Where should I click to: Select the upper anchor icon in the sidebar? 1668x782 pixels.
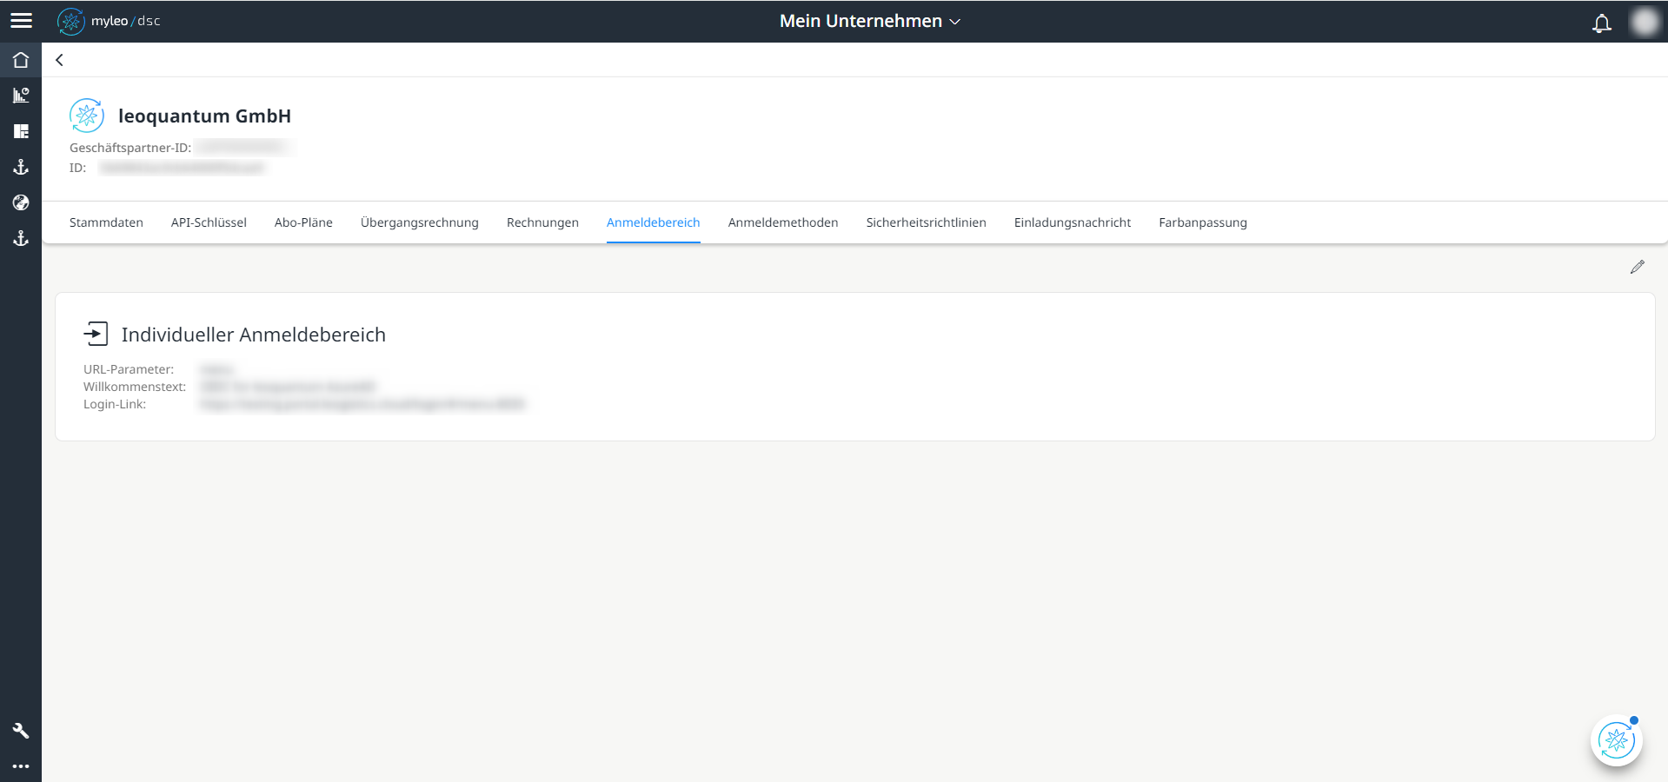(21, 167)
